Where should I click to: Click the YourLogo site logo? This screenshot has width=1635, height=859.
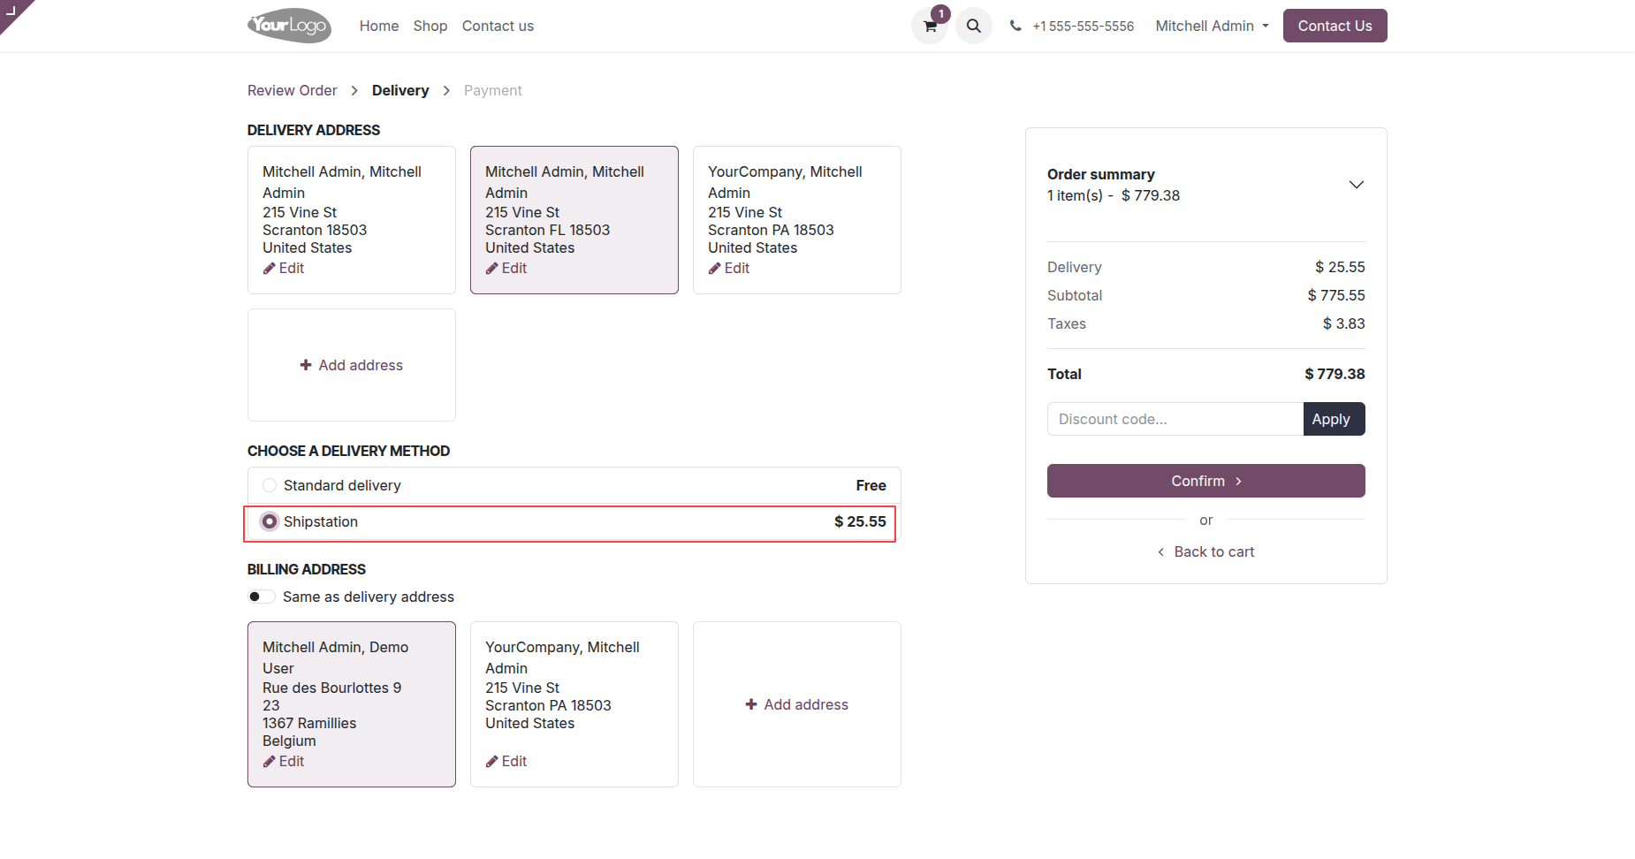pos(289,26)
